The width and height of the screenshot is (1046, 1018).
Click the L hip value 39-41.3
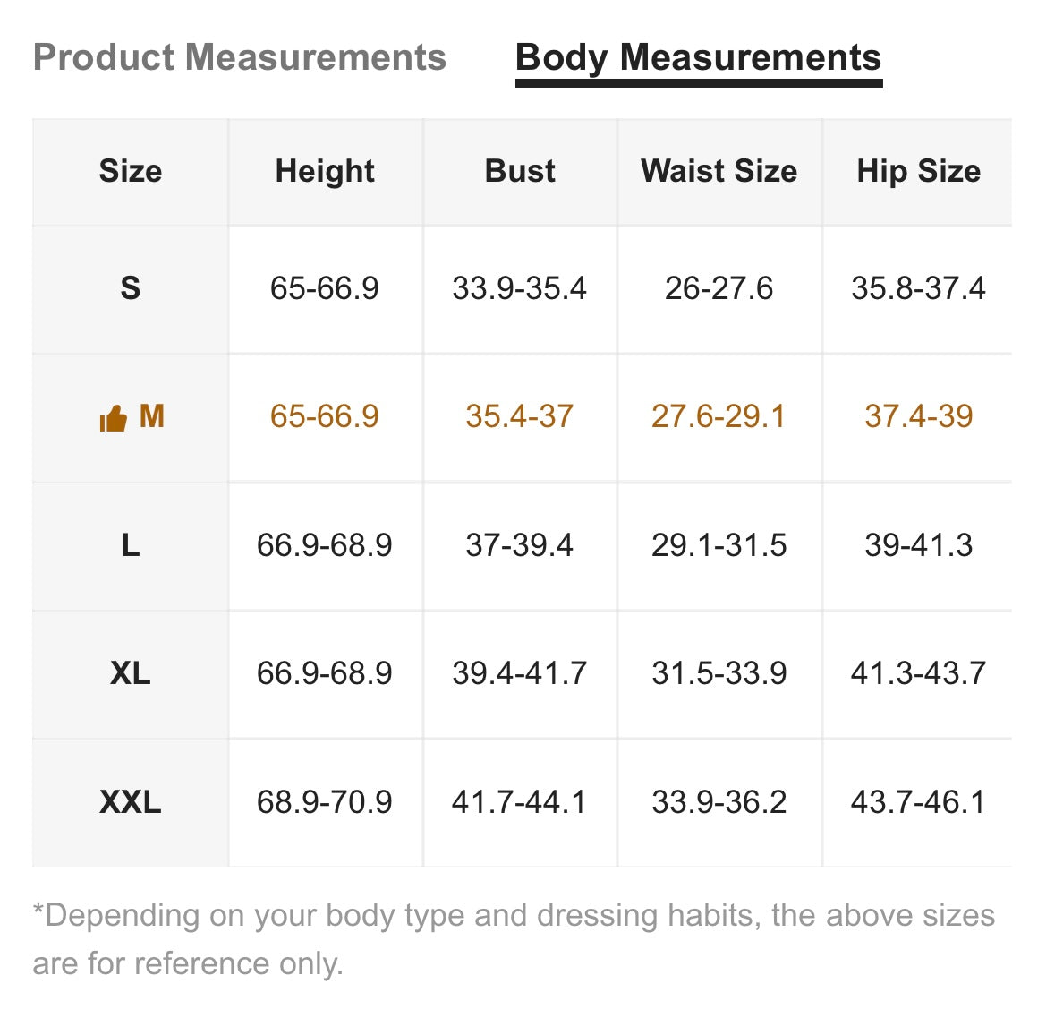tap(919, 545)
